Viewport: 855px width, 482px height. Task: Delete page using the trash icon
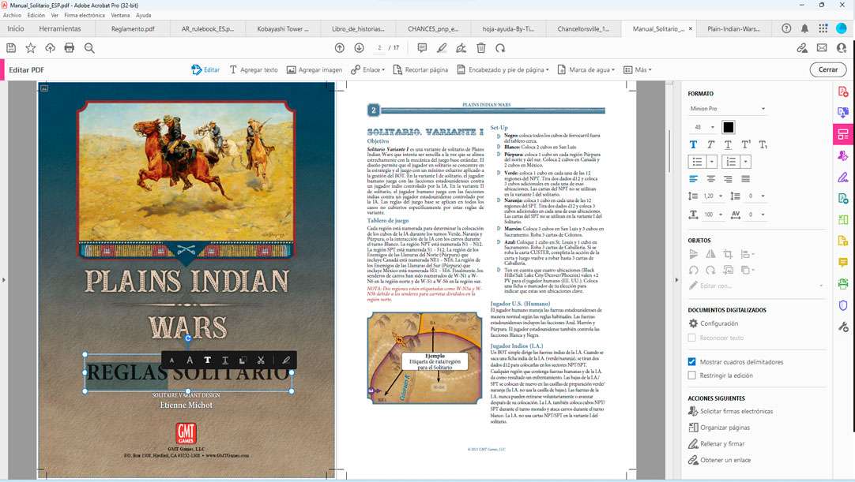481,48
